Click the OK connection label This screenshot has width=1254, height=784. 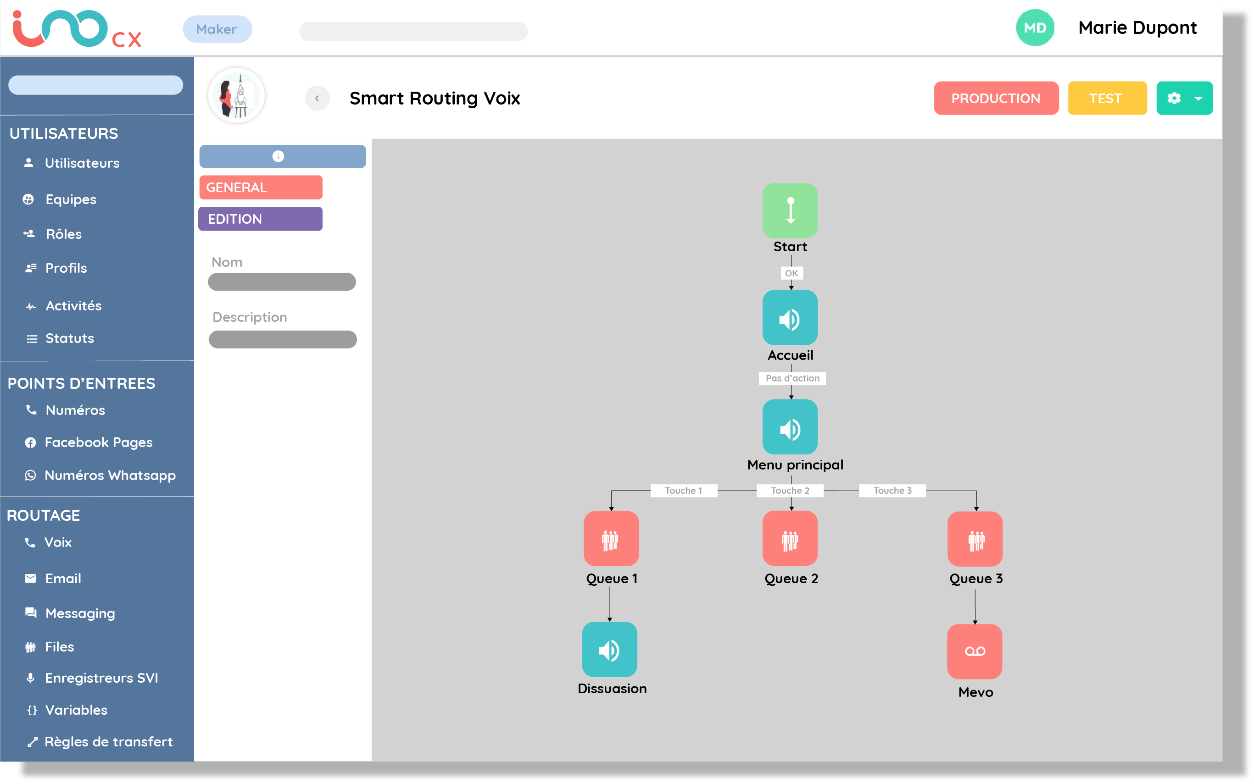coord(791,273)
